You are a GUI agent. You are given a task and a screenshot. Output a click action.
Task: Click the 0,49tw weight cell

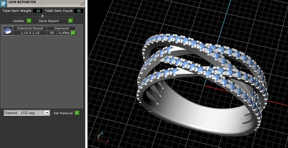coord(64,33)
